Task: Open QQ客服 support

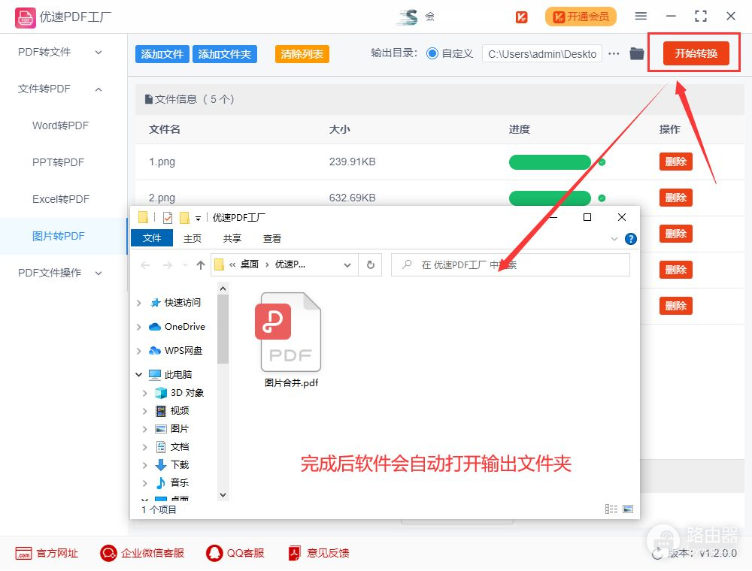Action: [x=235, y=553]
